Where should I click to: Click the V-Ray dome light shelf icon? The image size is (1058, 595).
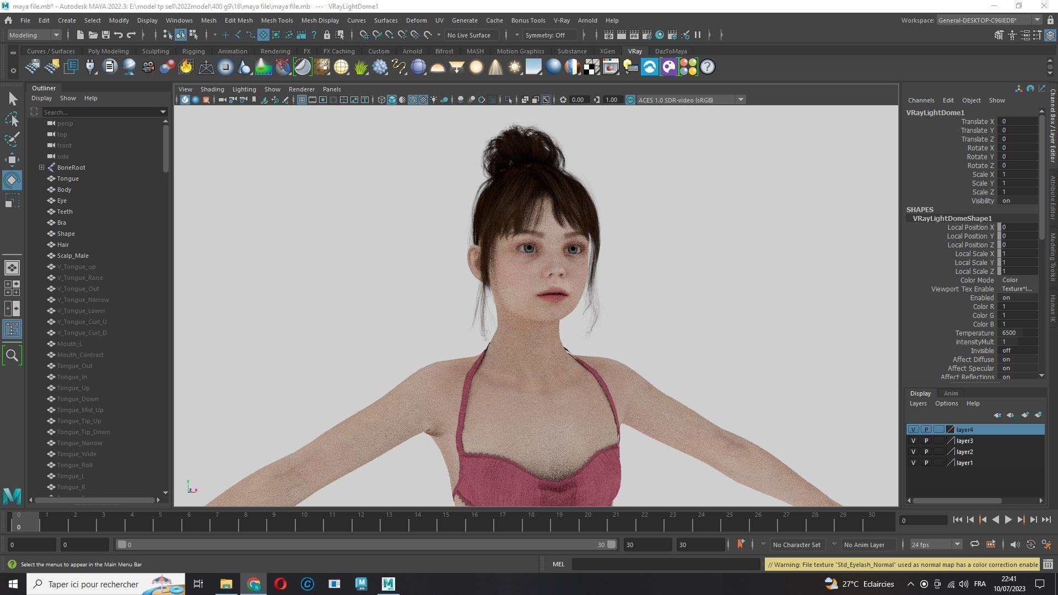438,67
